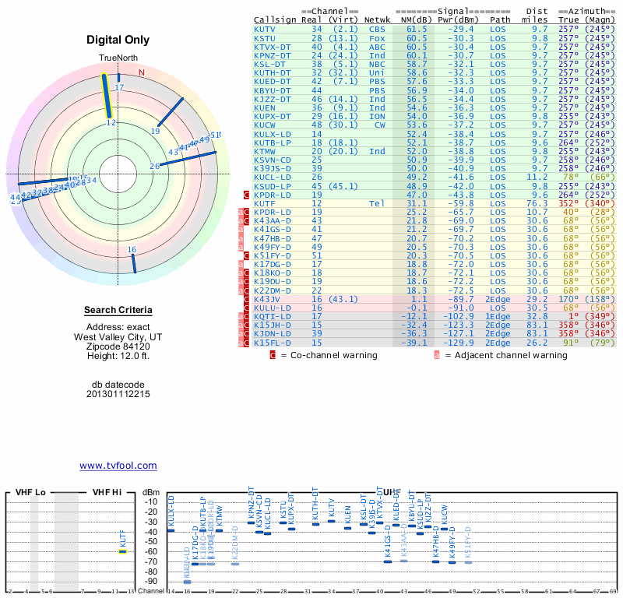Click the -29.4 signal power value
This screenshot has width=623, height=598.
[461, 30]
